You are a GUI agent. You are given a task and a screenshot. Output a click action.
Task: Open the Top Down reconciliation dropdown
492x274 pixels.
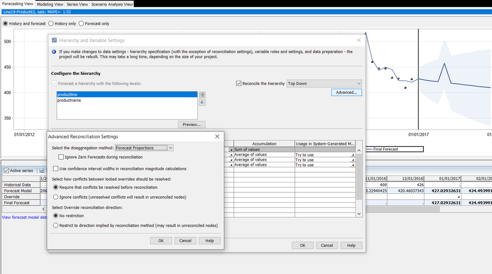click(358, 83)
